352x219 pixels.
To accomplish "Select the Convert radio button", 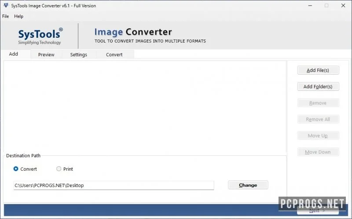I will coord(16,169).
